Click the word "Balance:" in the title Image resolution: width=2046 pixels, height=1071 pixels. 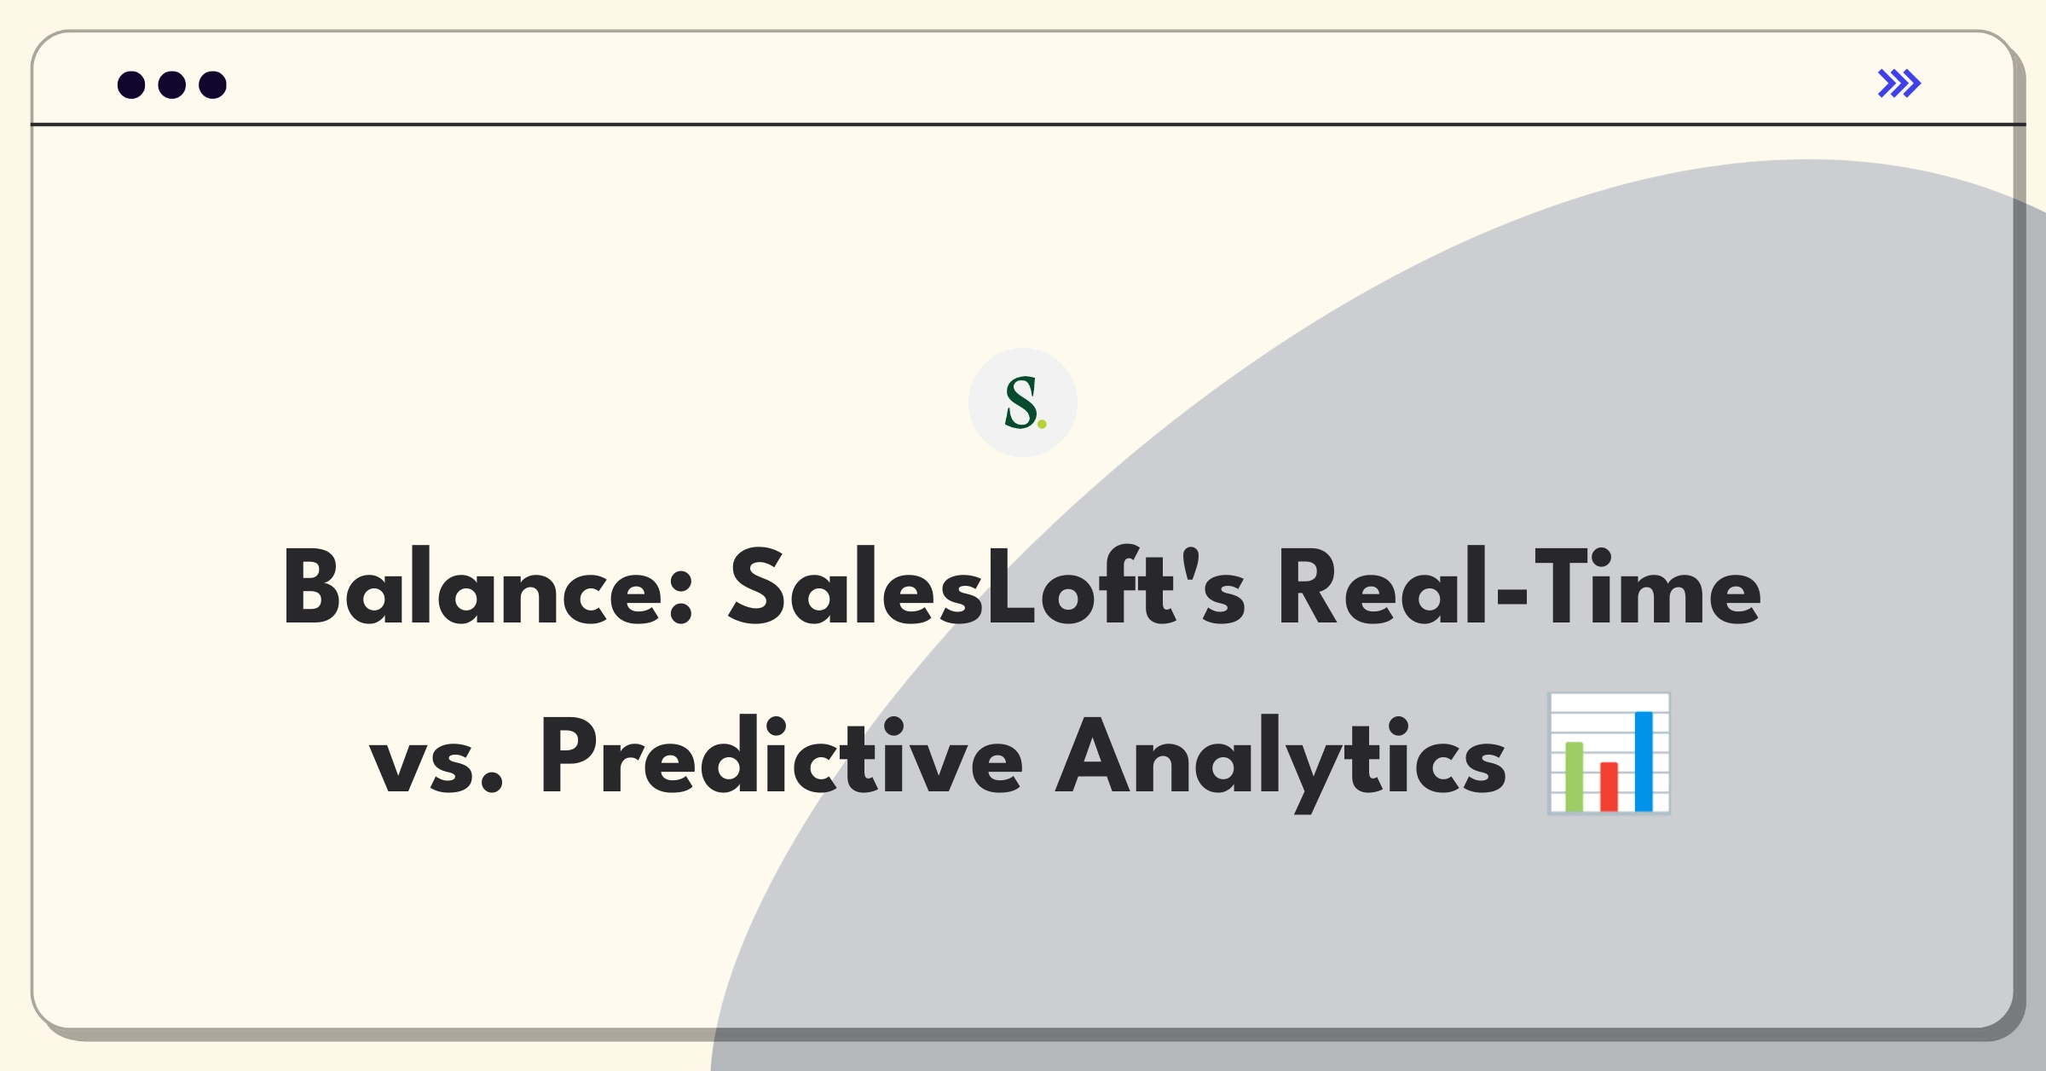pyautogui.click(x=488, y=588)
